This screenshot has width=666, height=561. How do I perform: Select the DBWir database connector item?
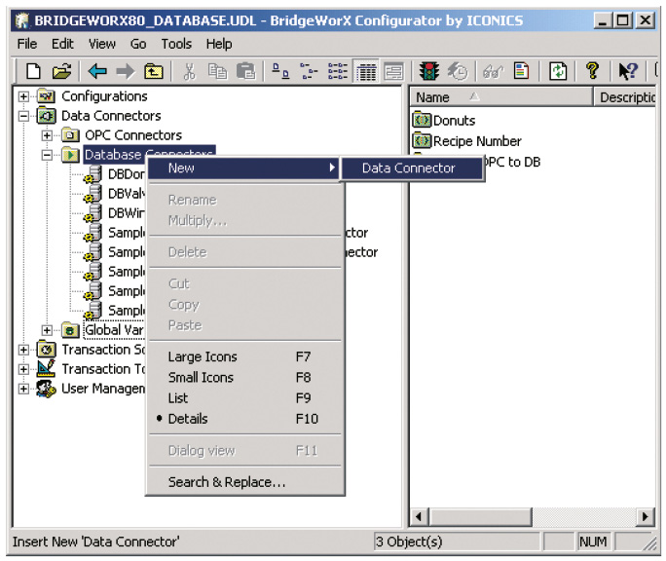[x=127, y=213]
